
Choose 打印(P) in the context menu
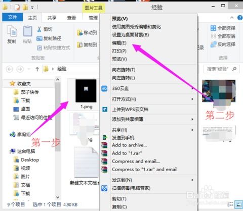coord(119,51)
